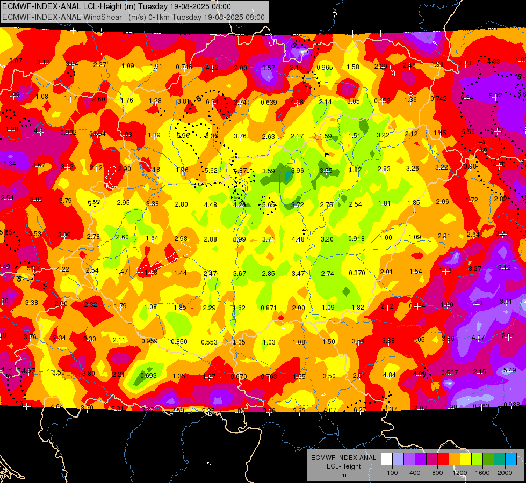The image size is (526, 483).
Task: Click the LCL-Height legend title
Action: pyautogui.click(x=343, y=466)
